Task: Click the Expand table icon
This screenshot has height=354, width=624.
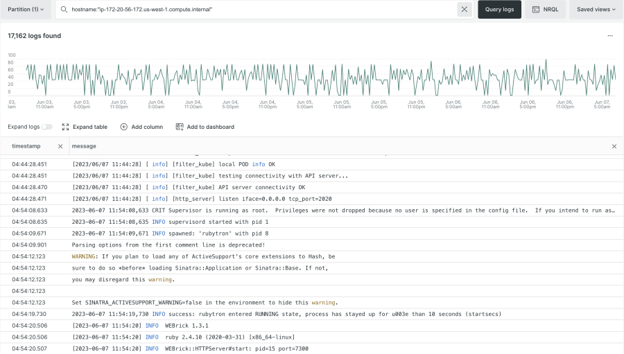Action: click(66, 127)
